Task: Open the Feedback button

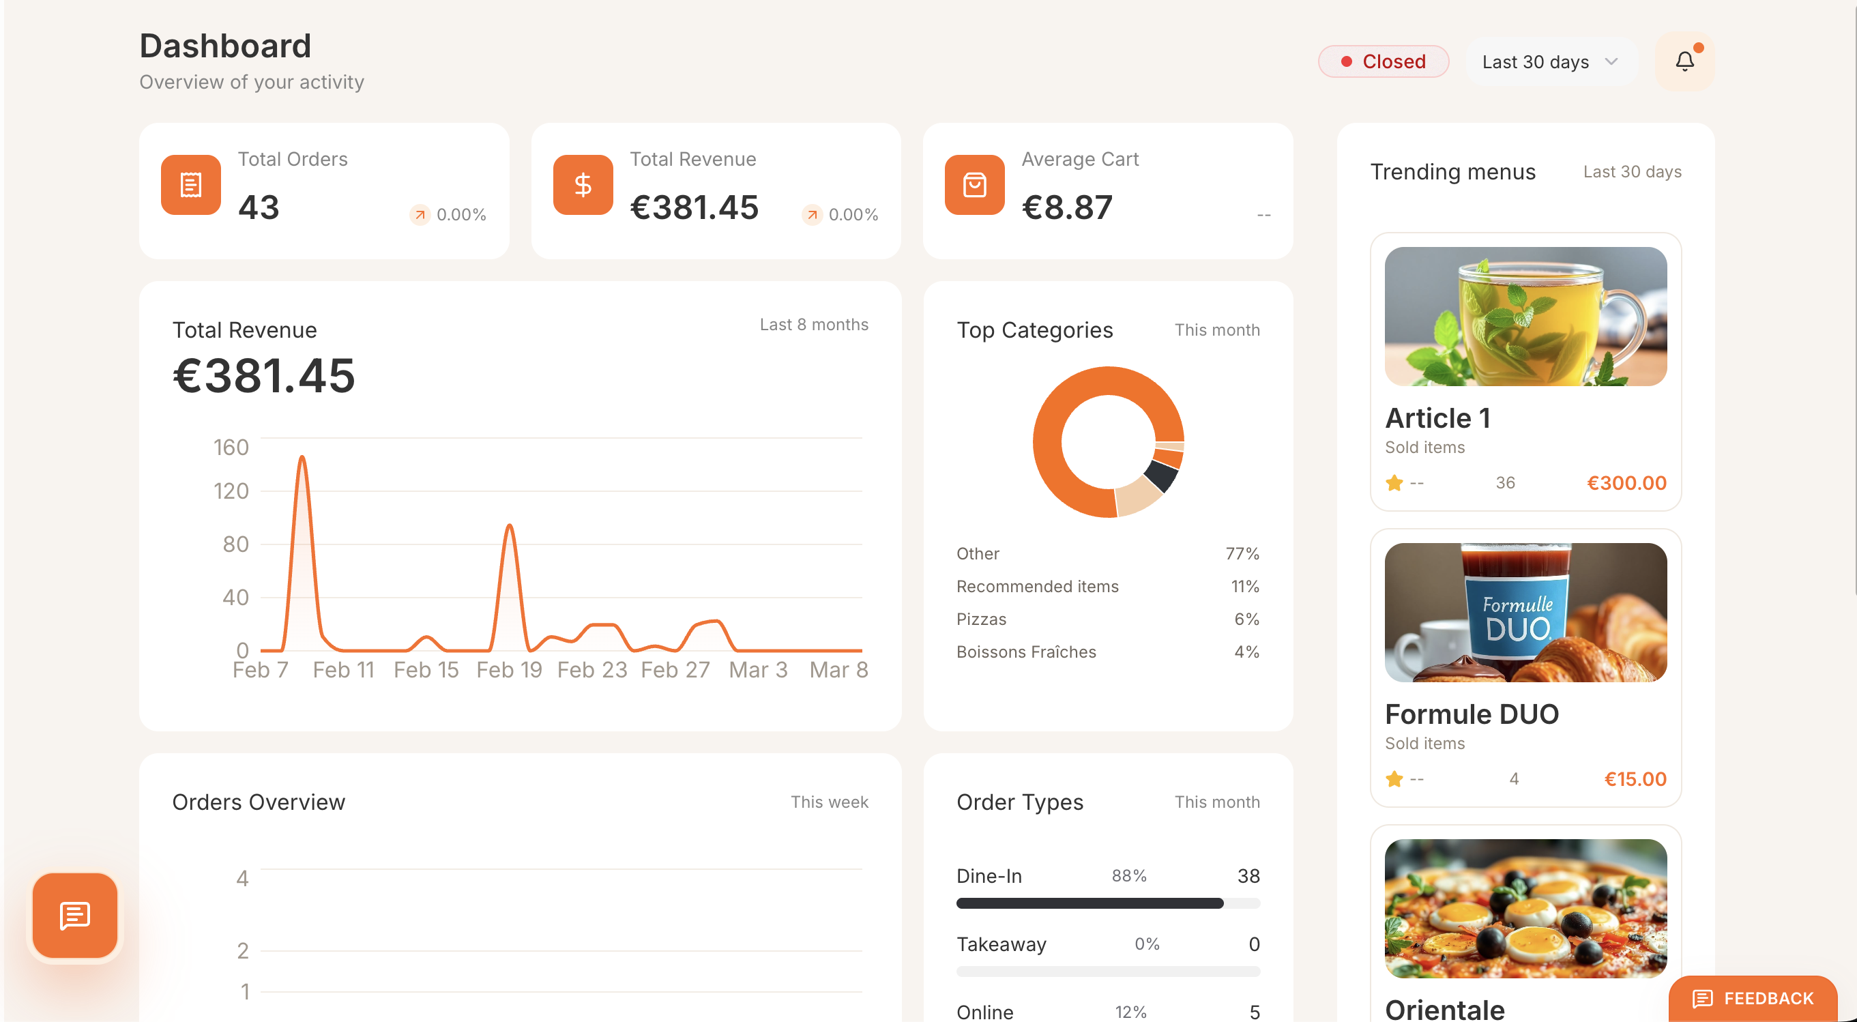Action: [1753, 998]
